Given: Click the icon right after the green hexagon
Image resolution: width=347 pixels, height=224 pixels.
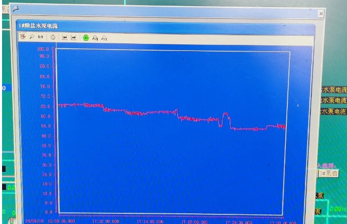Looking at the screenshot, I should click(95, 37).
